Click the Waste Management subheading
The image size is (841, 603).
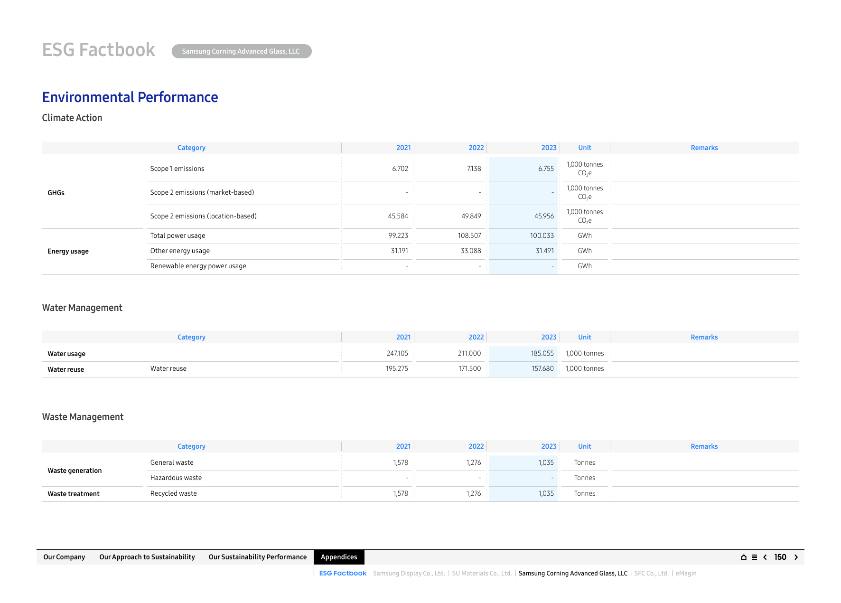pyautogui.click(x=83, y=417)
